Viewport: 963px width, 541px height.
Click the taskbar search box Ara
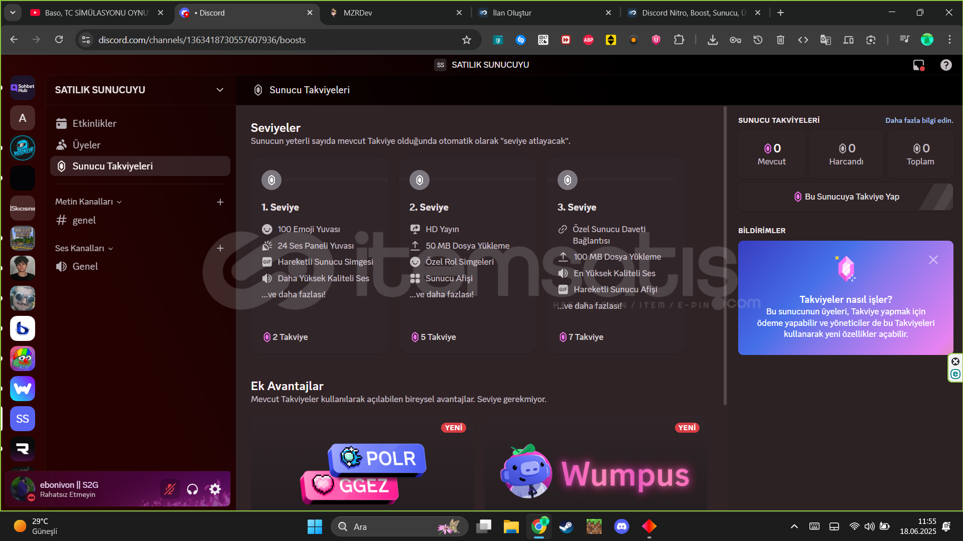399,526
